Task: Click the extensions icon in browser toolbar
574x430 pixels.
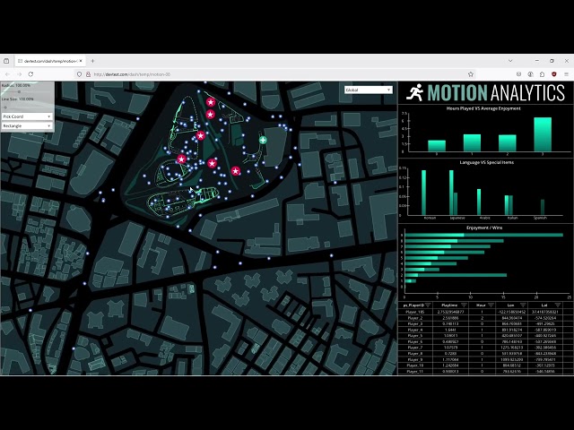Action: (542, 74)
